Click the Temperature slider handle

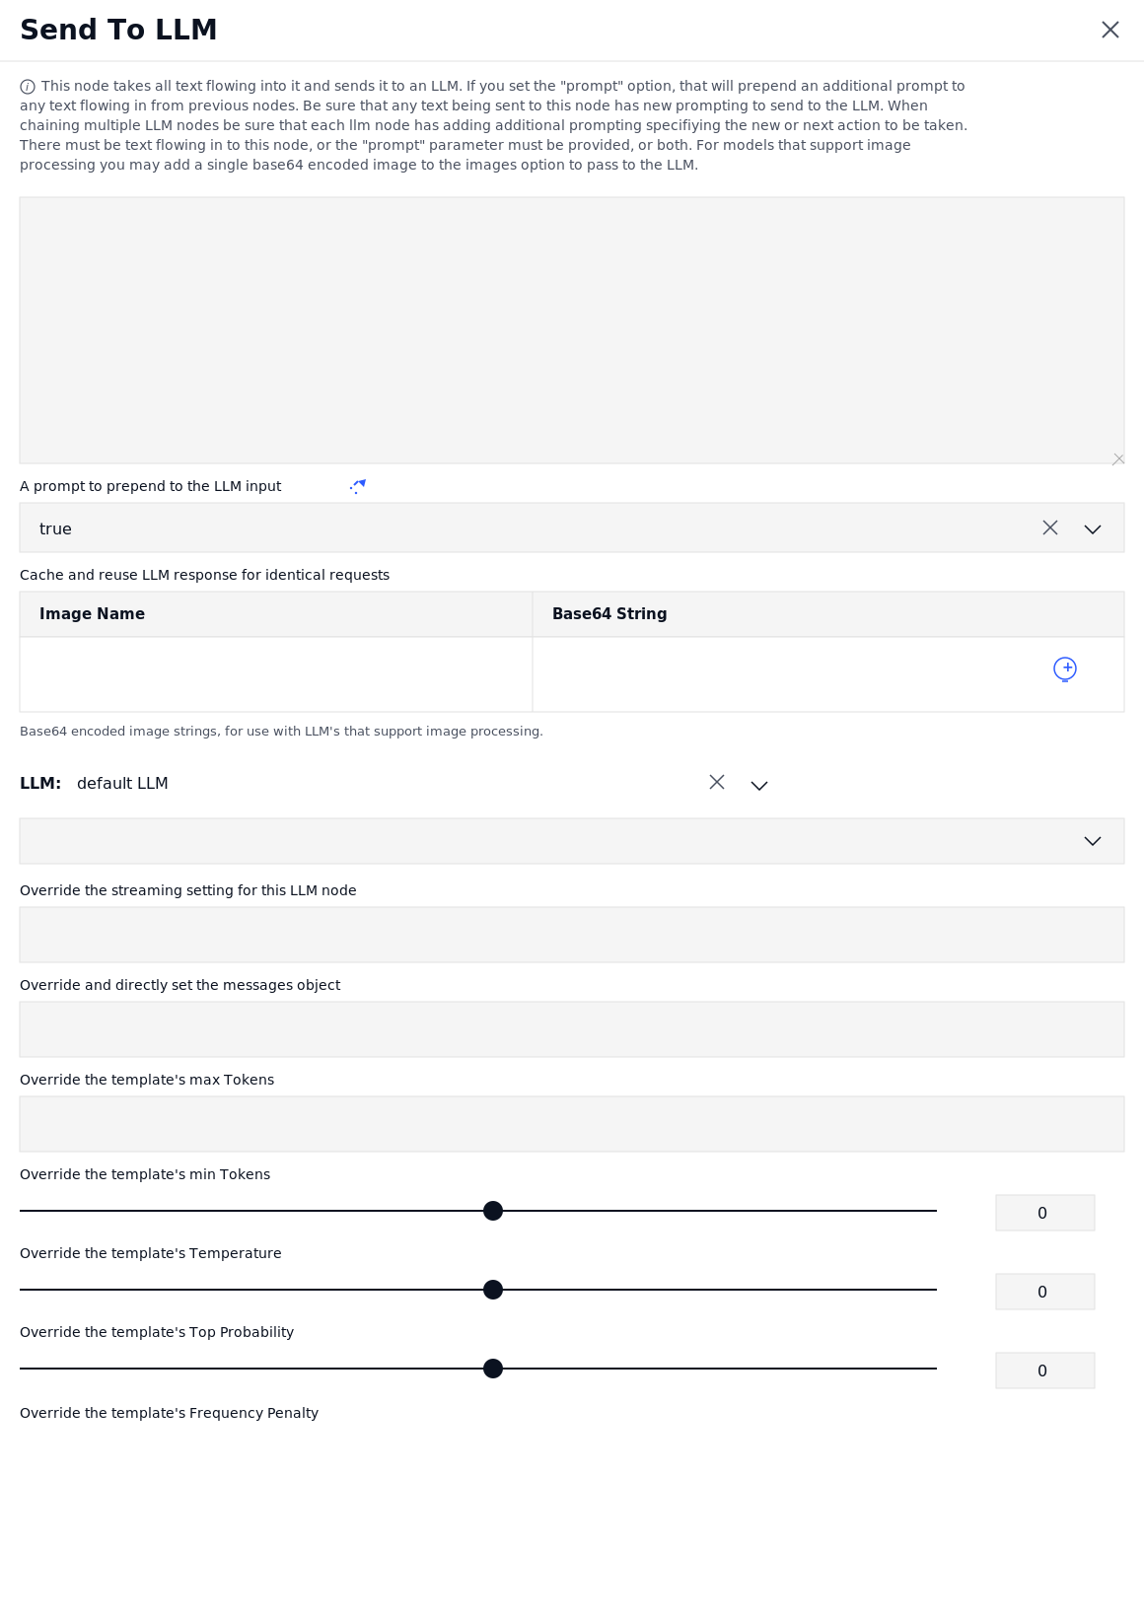pos(493,1211)
